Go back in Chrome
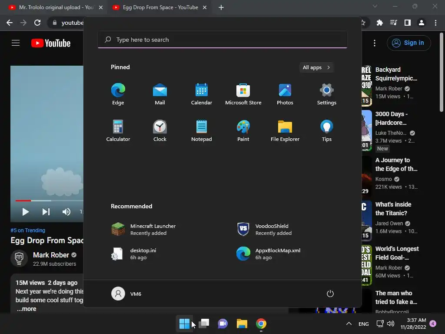445x334 pixels. click(x=10, y=23)
